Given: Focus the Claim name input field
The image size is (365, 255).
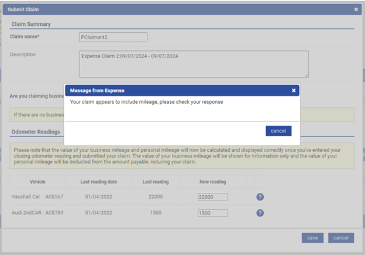Looking at the screenshot, I should pyautogui.click(x=113, y=38).
